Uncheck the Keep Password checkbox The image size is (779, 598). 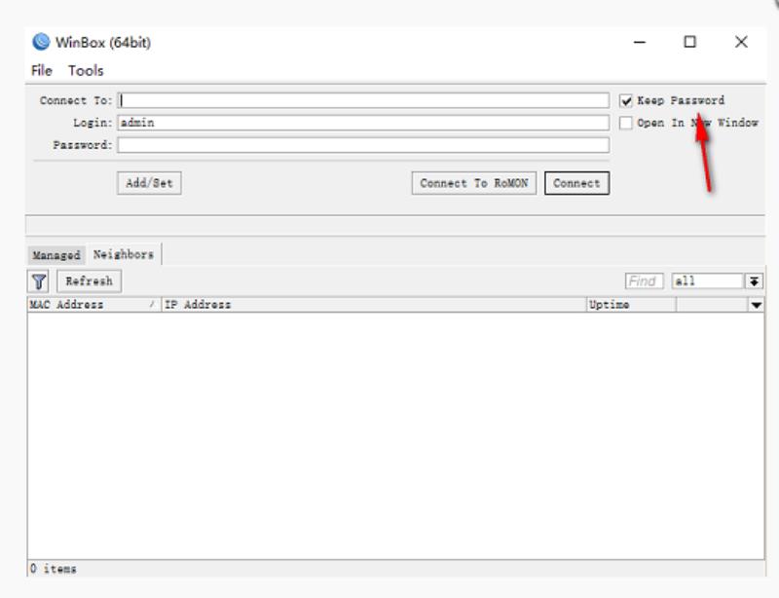click(x=626, y=101)
